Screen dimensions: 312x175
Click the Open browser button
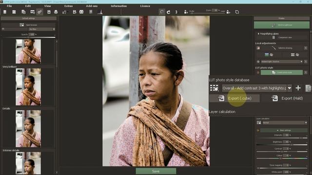28,25
